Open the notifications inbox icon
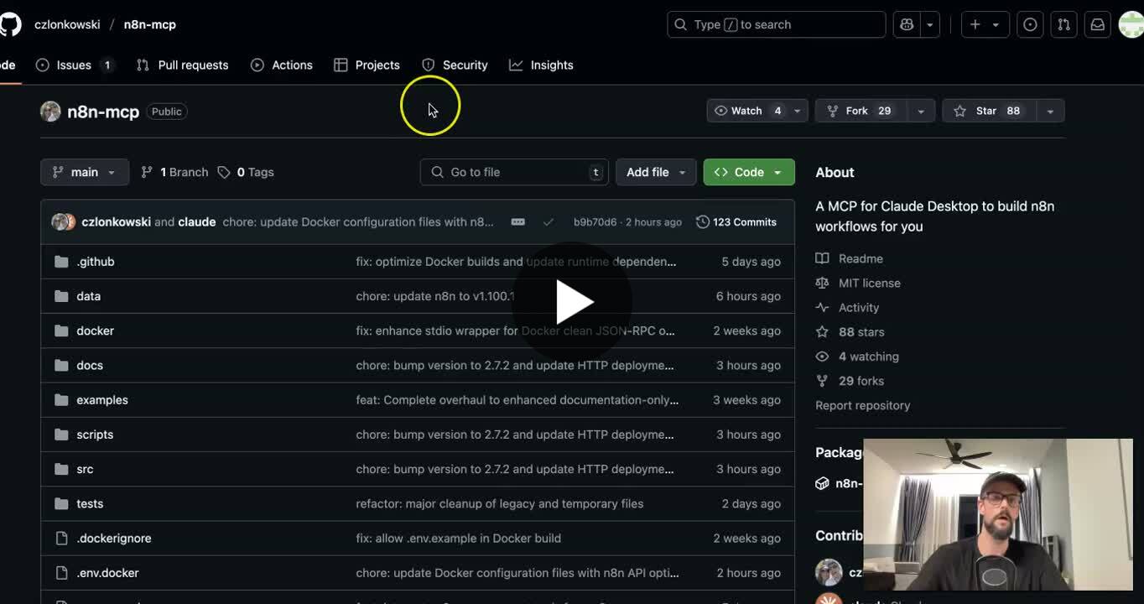 pyautogui.click(x=1097, y=25)
